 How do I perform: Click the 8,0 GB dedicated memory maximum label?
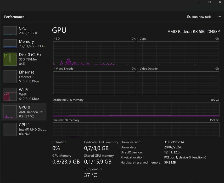[x=215, y=100]
